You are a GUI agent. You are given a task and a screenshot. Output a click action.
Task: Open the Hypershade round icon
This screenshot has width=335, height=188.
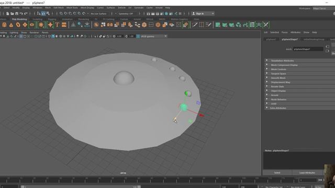click(166, 14)
